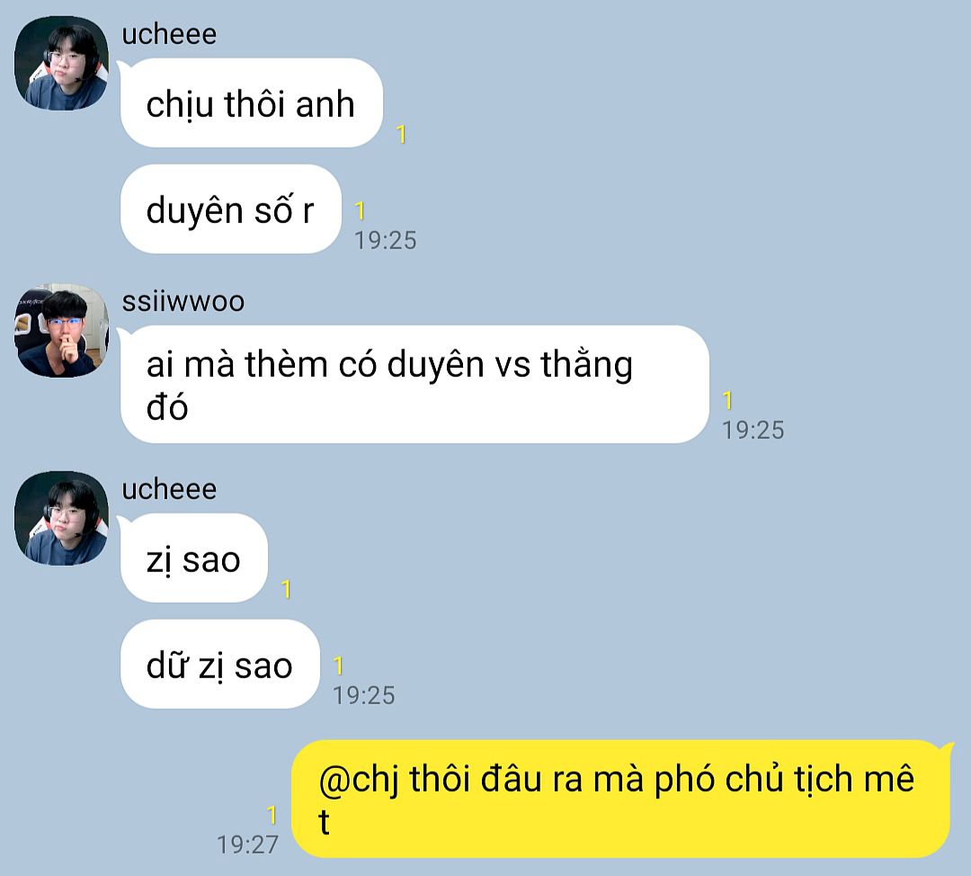Select the 'chịu thôi anh' message bubble
The image size is (971, 876).
click(252, 103)
